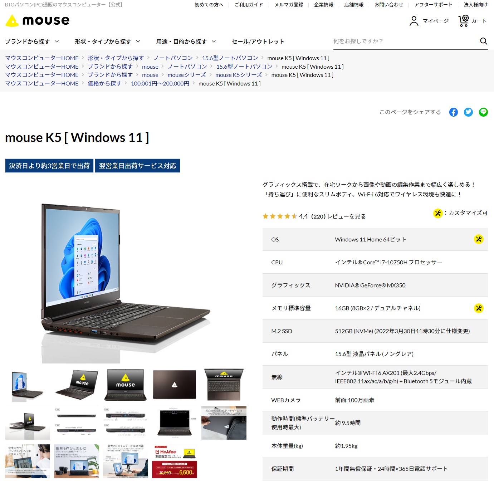This screenshot has height=484, width=494.
Task: Share page on Facebook
Action: 453,112
